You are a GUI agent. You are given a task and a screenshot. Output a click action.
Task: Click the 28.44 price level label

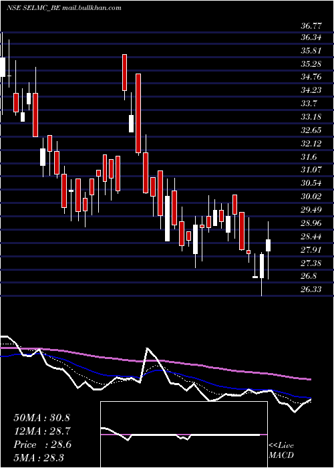(311, 237)
